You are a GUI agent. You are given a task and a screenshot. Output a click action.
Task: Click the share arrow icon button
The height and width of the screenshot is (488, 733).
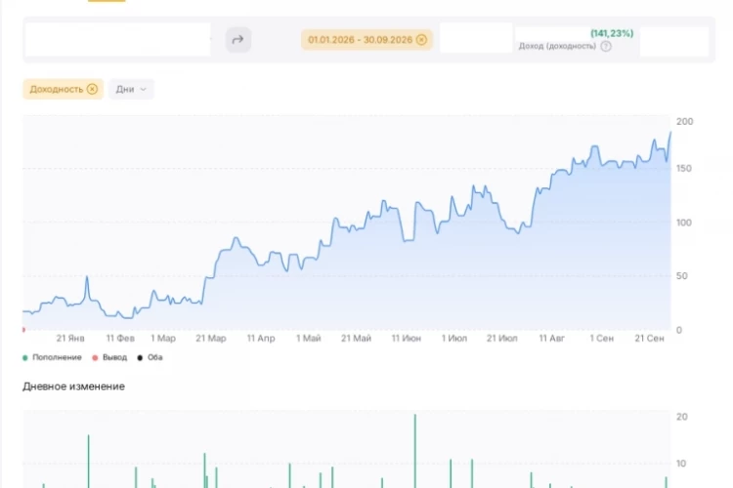tap(237, 40)
